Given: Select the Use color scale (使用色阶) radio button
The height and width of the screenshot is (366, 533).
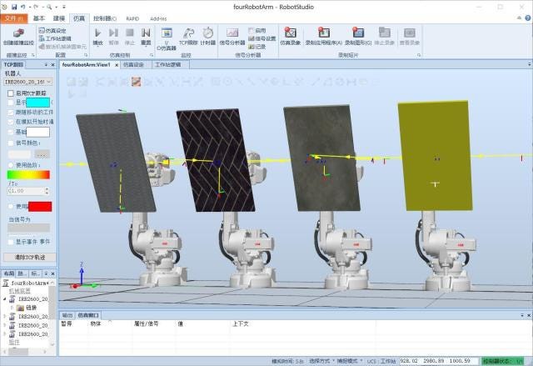Looking at the screenshot, I should point(11,165).
